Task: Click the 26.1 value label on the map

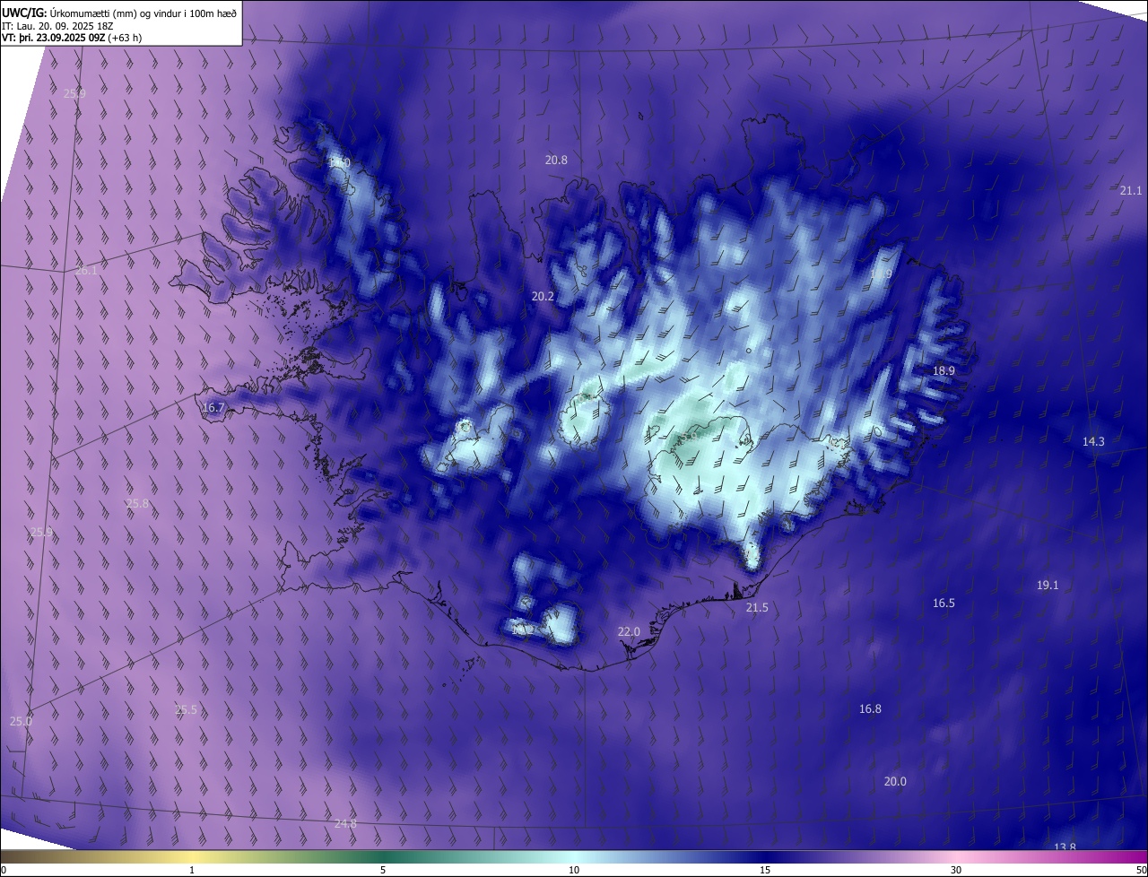Action: (x=87, y=270)
